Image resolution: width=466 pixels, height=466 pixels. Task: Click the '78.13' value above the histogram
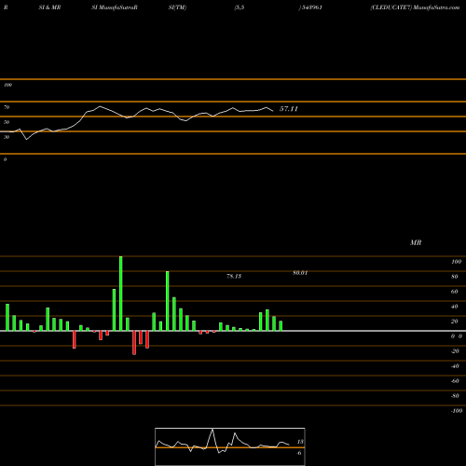click(234, 276)
